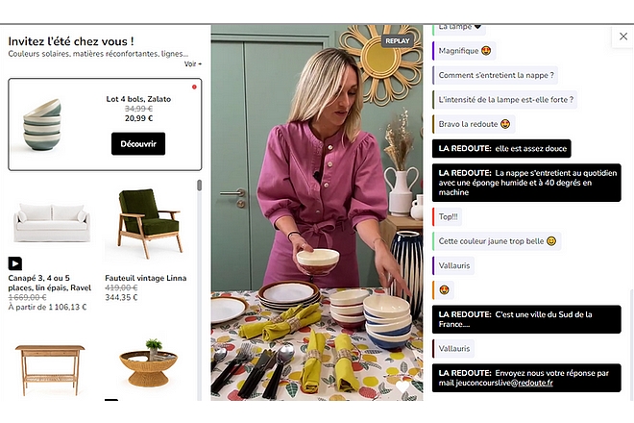Click the product list scrollbar handle
The height and width of the screenshot is (423, 634).
(200, 186)
